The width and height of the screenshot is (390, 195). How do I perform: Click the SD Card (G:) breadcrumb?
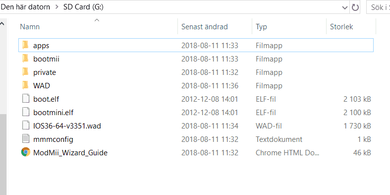pos(83,7)
